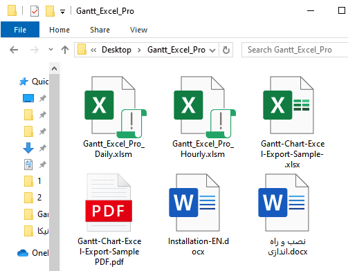Click the Gantt-Chart-Excel-Export-Sample PDF.pdf name
The image size is (348, 271).
click(x=109, y=252)
